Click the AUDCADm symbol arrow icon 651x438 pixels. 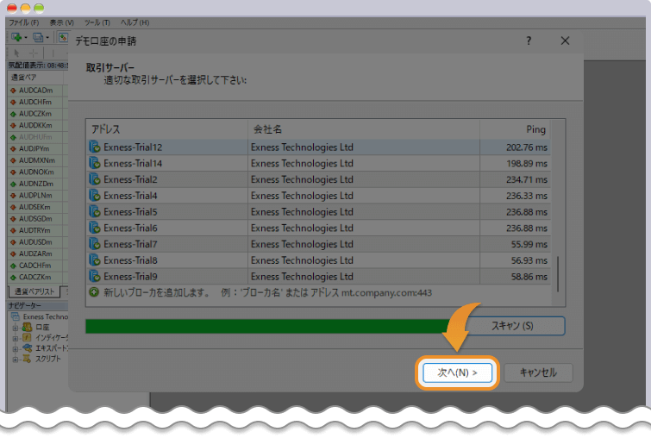pyautogui.click(x=13, y=90)
